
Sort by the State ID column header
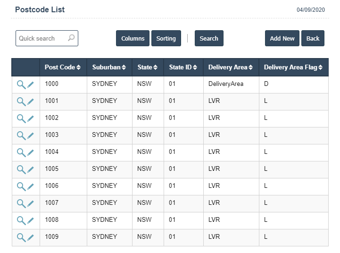[183, 67]
